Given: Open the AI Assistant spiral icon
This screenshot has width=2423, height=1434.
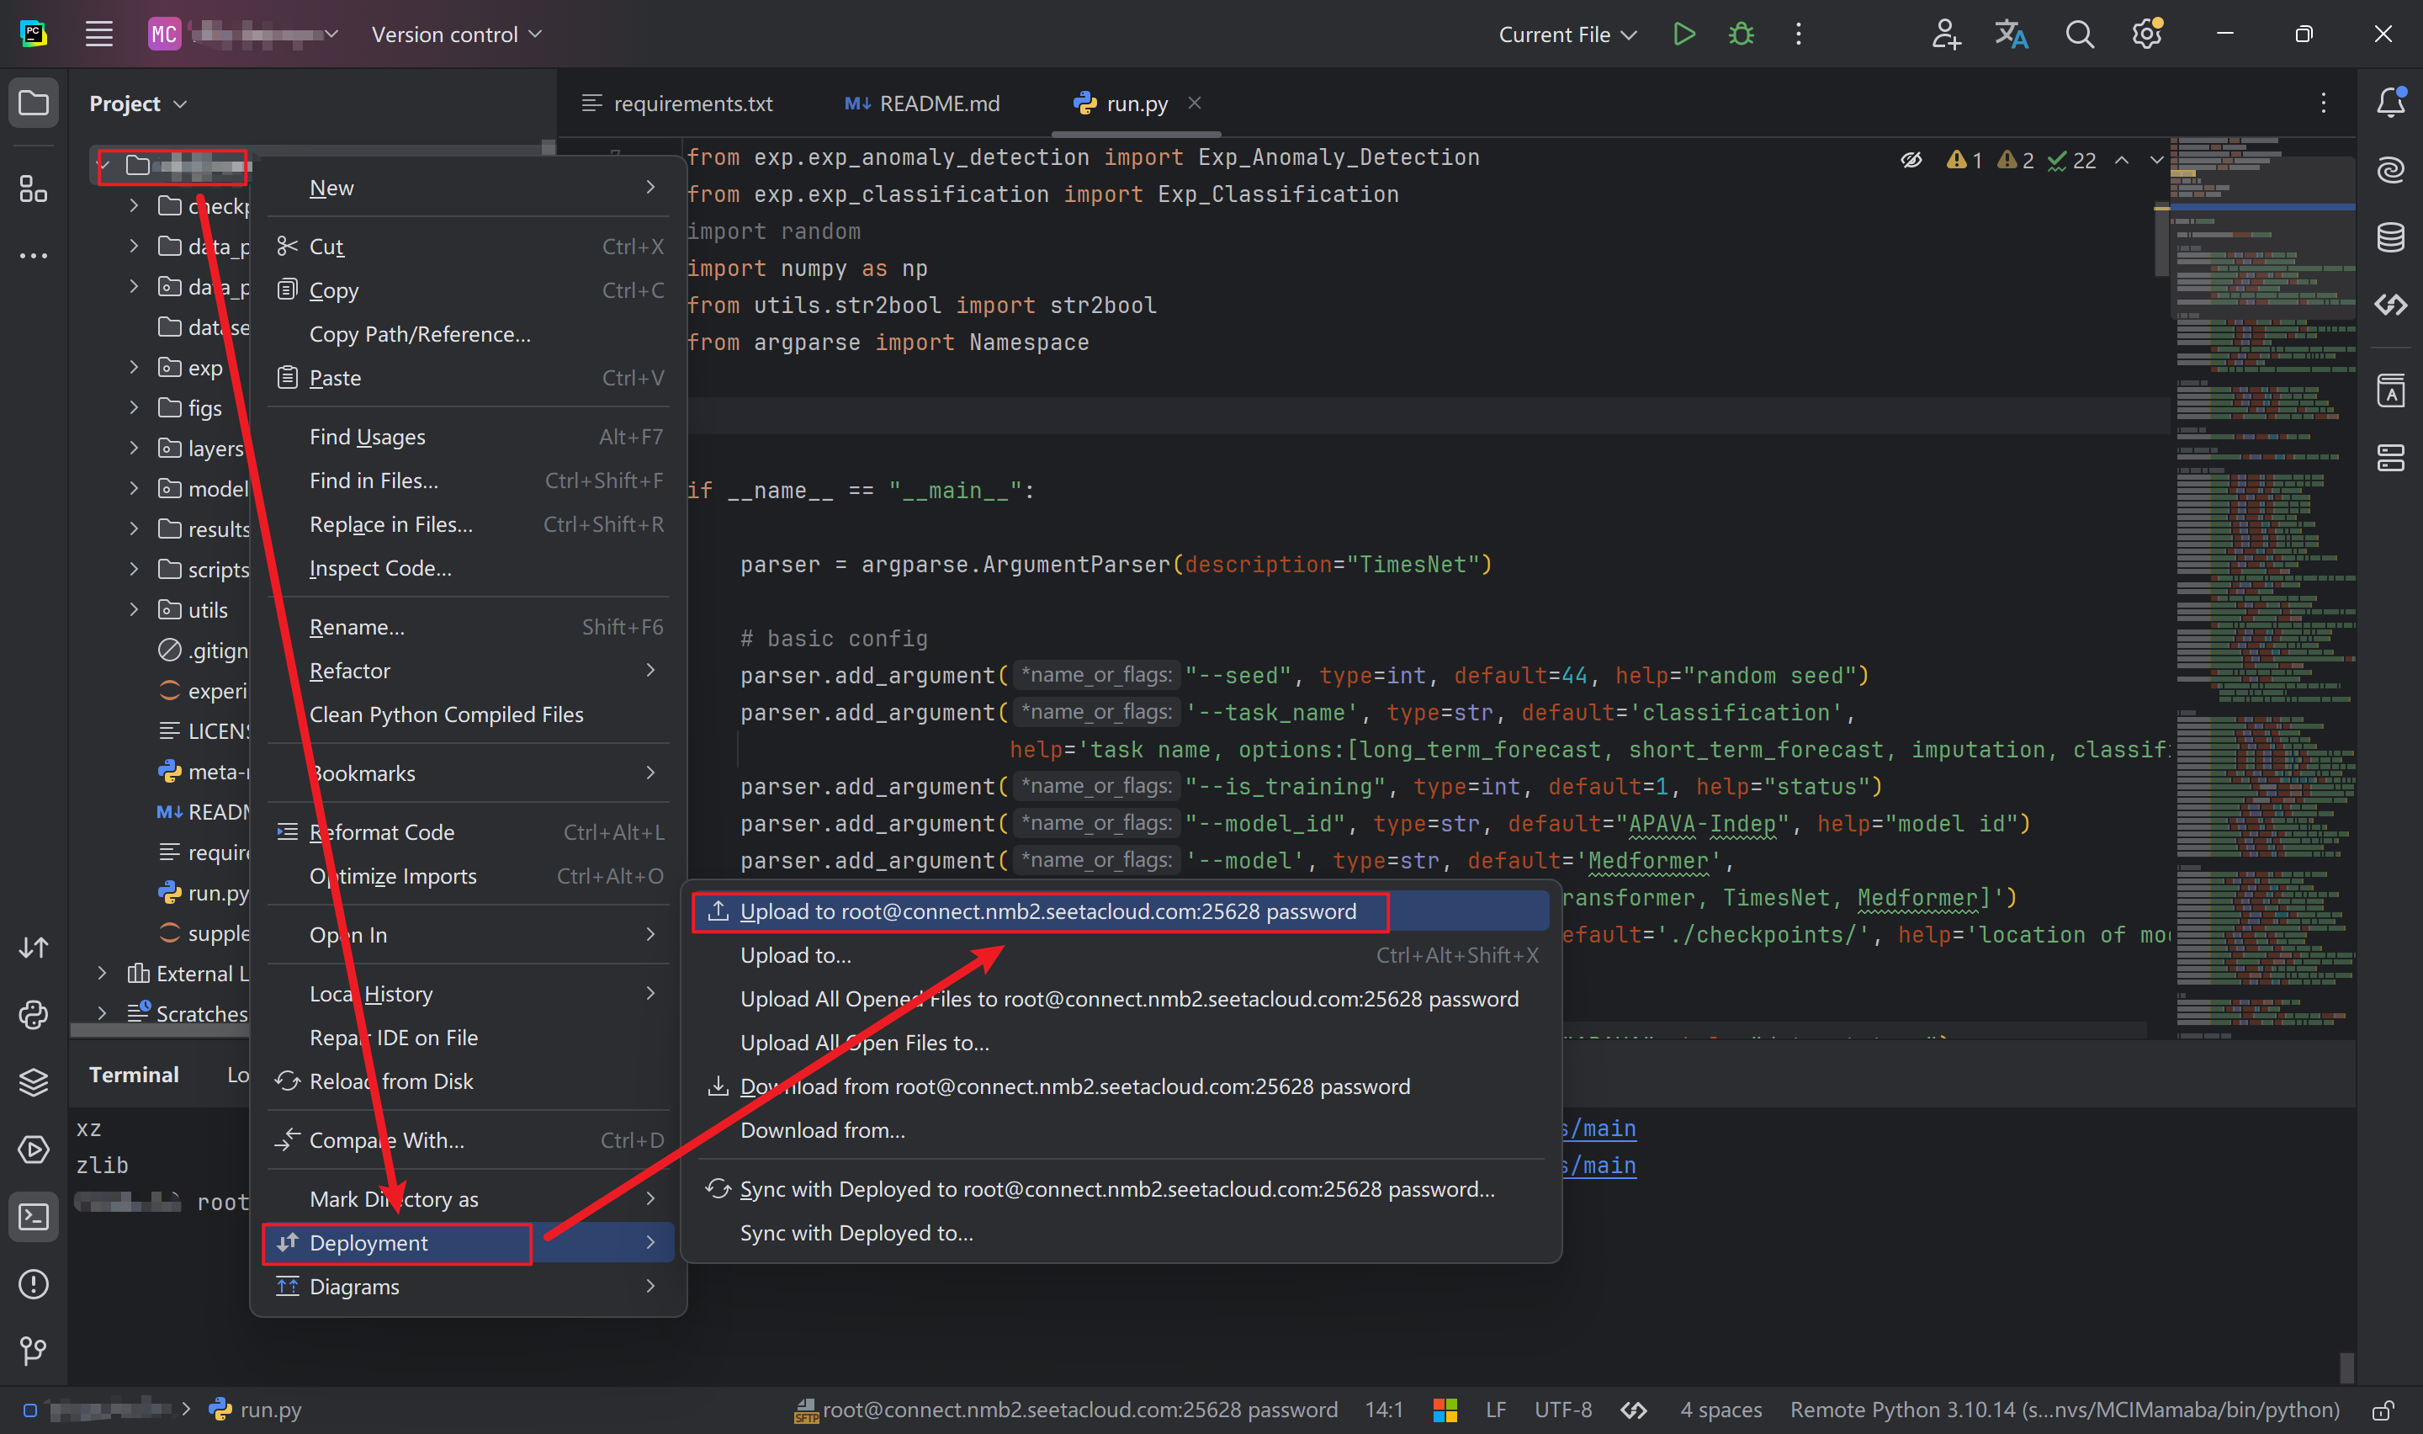Looking at the screenshot, I should 2390,170.
